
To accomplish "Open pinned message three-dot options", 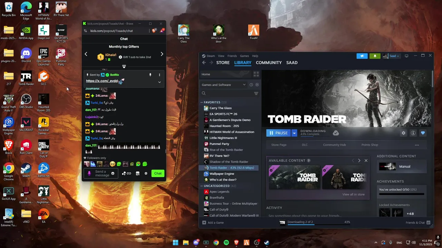I will (x=160, y=75).
